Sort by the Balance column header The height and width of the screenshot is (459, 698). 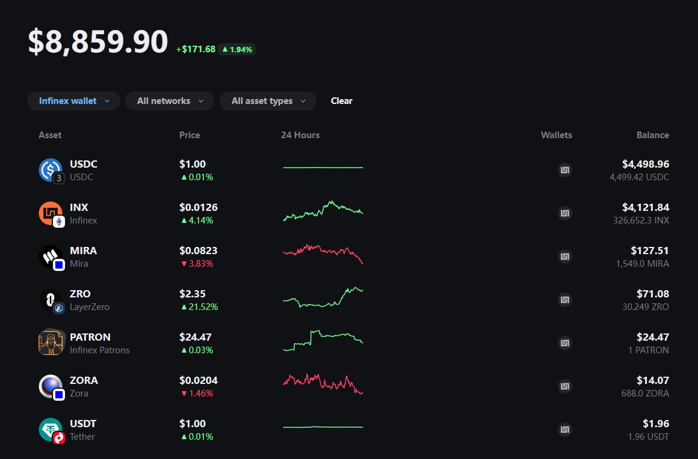[x=653, y=135]
